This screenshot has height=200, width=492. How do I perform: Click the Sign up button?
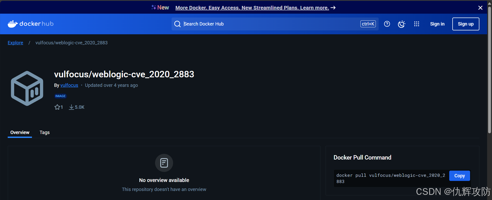click(466, 24)
